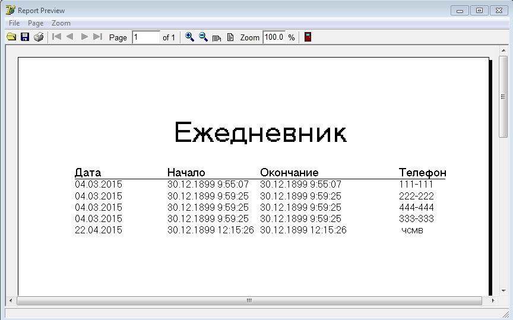513x320 pixels.
Task: Click phone number 111-111
Action: click(416, 184)
